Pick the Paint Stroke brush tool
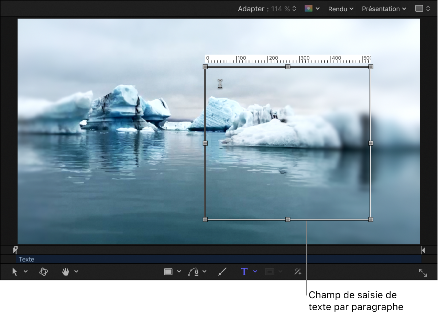The width and height of the screenshot is (438, 313). [x=222, y=272]
